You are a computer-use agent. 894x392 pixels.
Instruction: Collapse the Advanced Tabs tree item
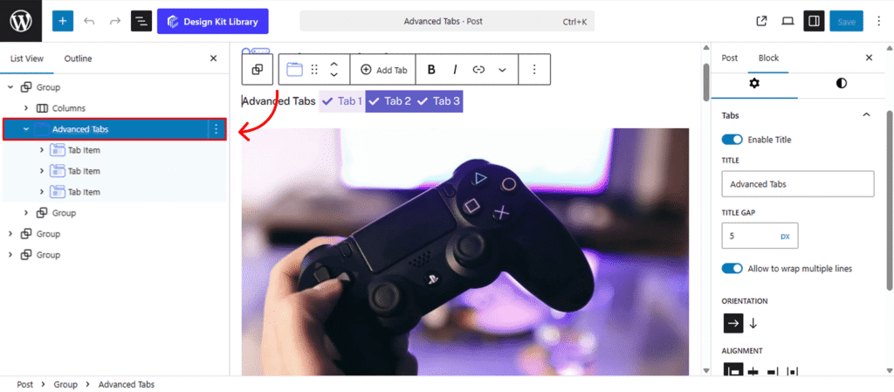(26, 129)
